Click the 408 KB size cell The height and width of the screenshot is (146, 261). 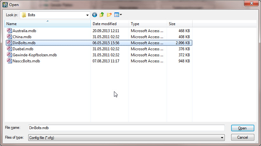pos(184,37)
